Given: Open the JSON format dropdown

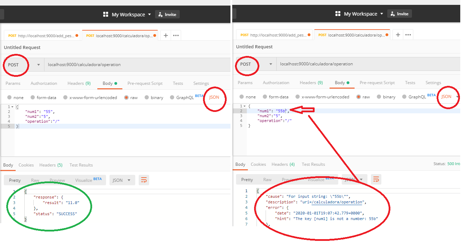Looking at the screenshot, I should (122, 180).
